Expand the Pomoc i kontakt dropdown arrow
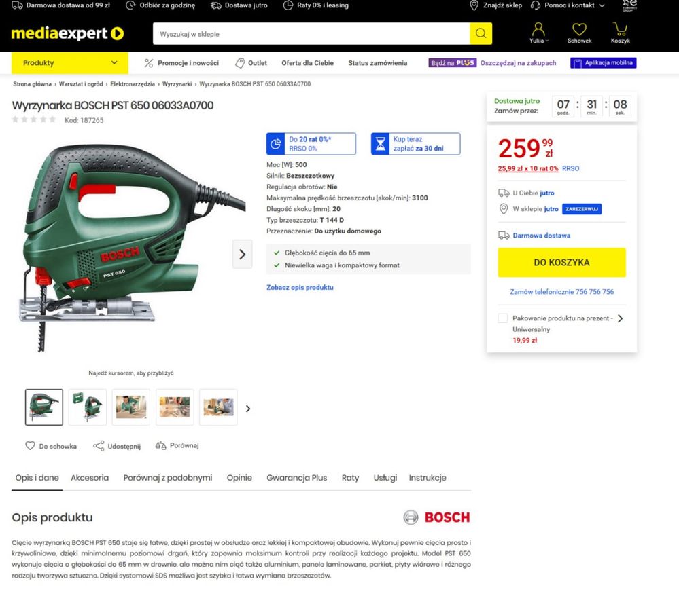 click(602, 5)
